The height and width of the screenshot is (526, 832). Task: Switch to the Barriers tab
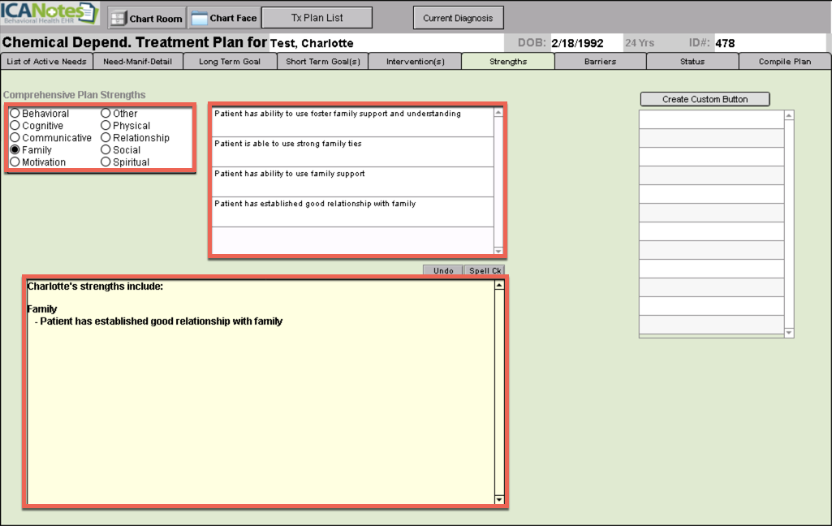[x=600, y=62]
